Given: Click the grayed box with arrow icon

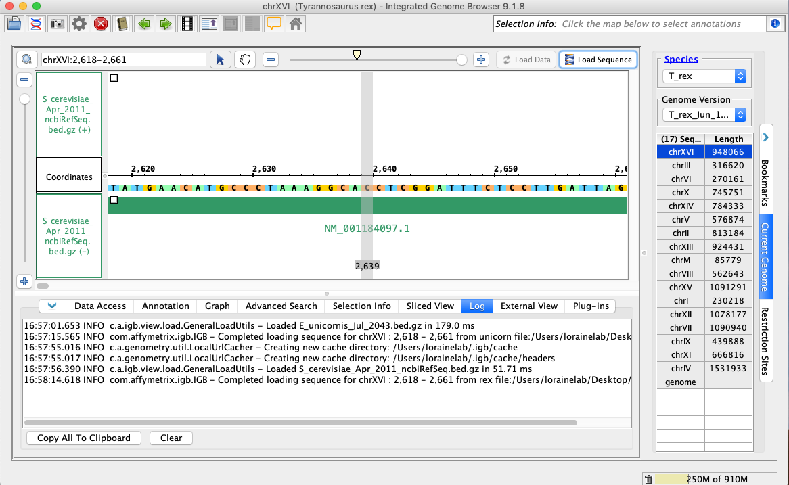Looking at the screenshot, I should tap(231, 24).
